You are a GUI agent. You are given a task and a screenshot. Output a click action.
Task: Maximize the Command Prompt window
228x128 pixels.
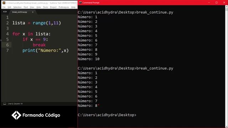click(217, 2)
